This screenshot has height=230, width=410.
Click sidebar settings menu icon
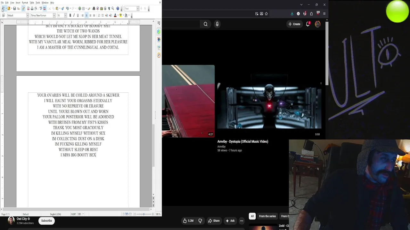[159, 23]
